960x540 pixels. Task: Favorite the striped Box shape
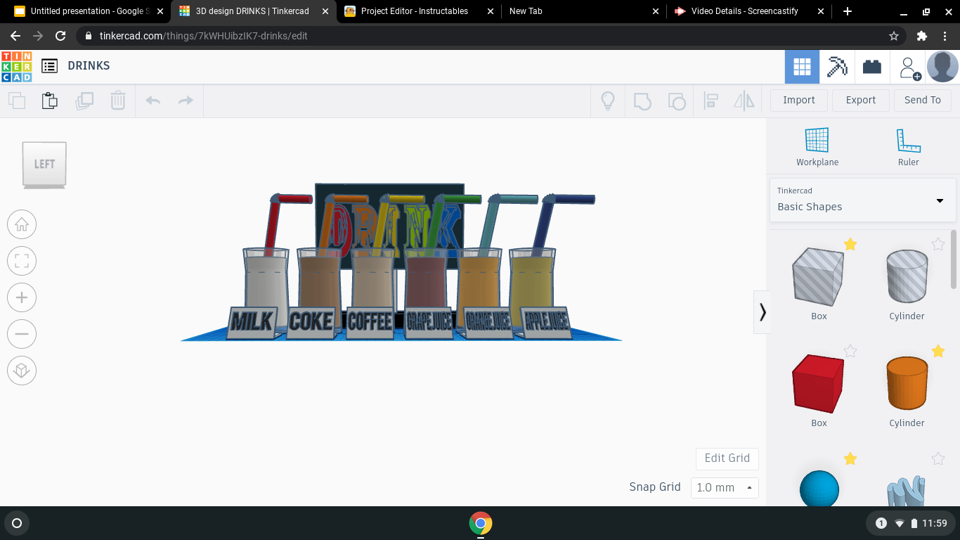850,244
